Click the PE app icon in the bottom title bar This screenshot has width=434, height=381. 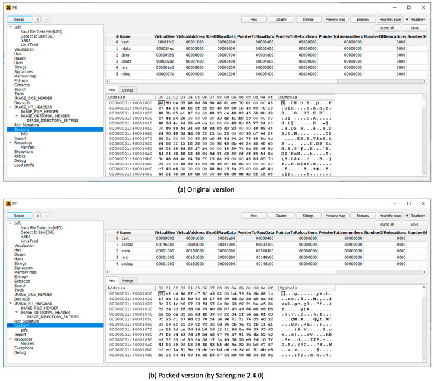pyautogui.click(x=8, y=204)
